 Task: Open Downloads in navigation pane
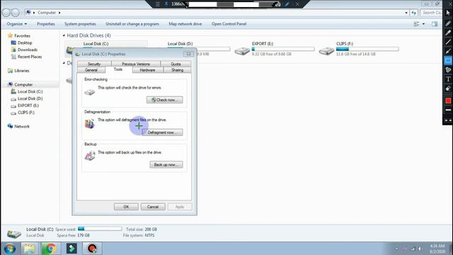point(24,50)
